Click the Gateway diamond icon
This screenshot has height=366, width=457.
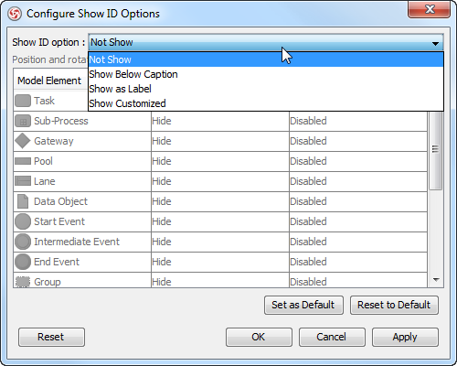click(23, 141)
